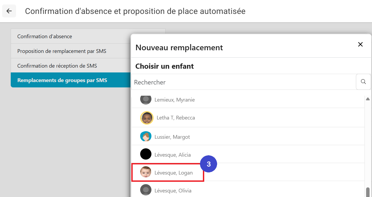Click the back arrow button

[x=9, y=11]
